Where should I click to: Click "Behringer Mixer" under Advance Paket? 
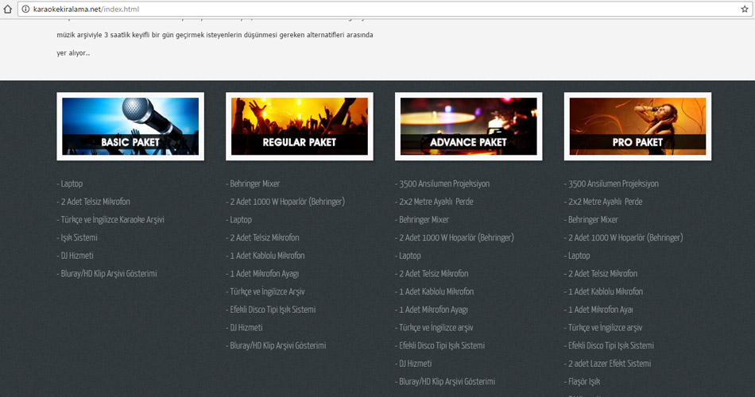coord(422,219)
